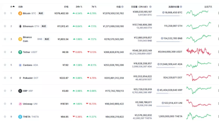Screen dimensions: 219x121
Task: Open the XRP coin page
Action: [28, 91]
